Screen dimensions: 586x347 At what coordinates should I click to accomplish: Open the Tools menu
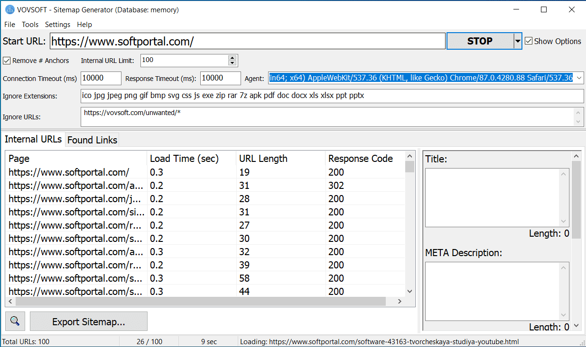30,25
